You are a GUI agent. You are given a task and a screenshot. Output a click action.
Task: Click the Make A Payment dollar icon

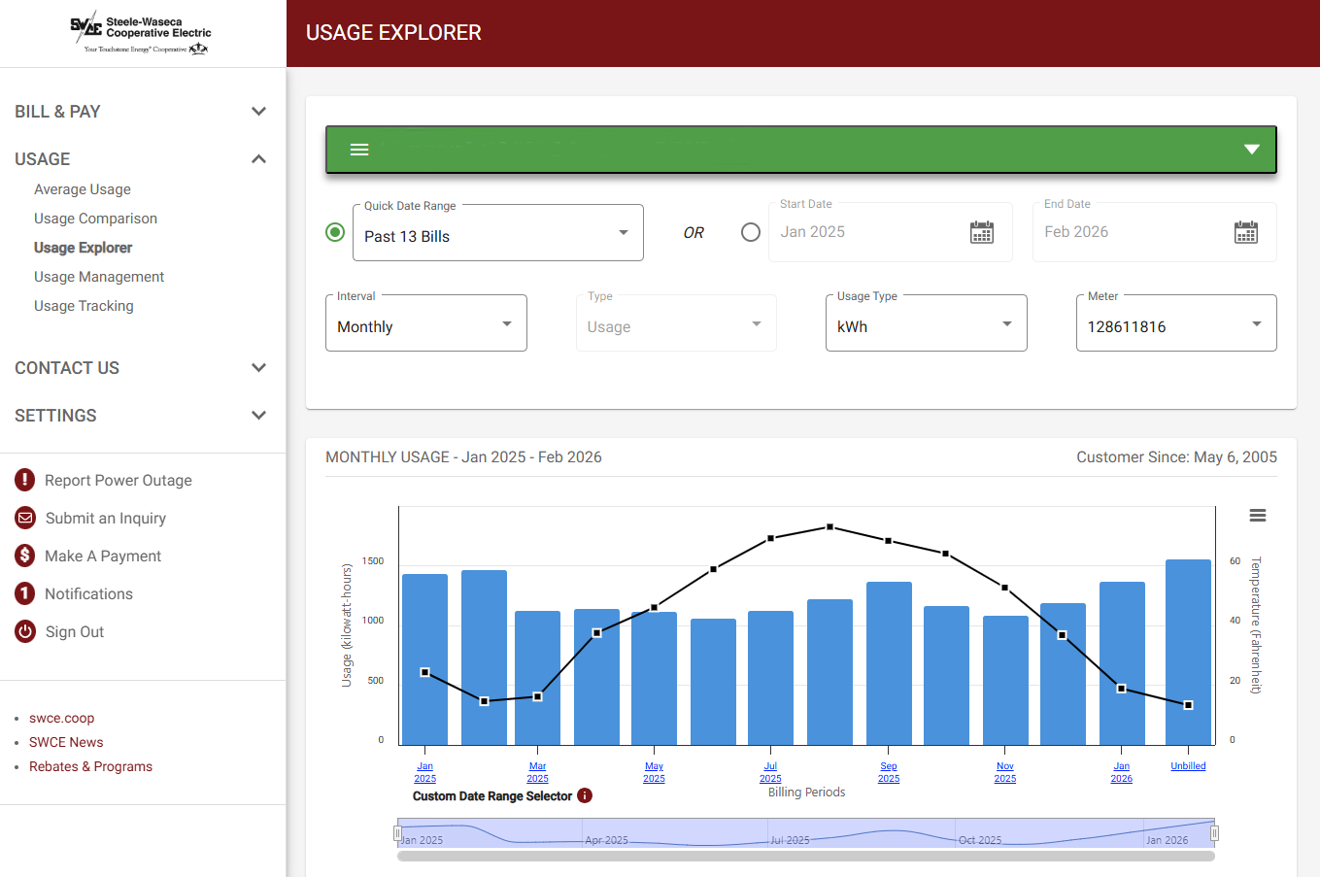point(24,556)
